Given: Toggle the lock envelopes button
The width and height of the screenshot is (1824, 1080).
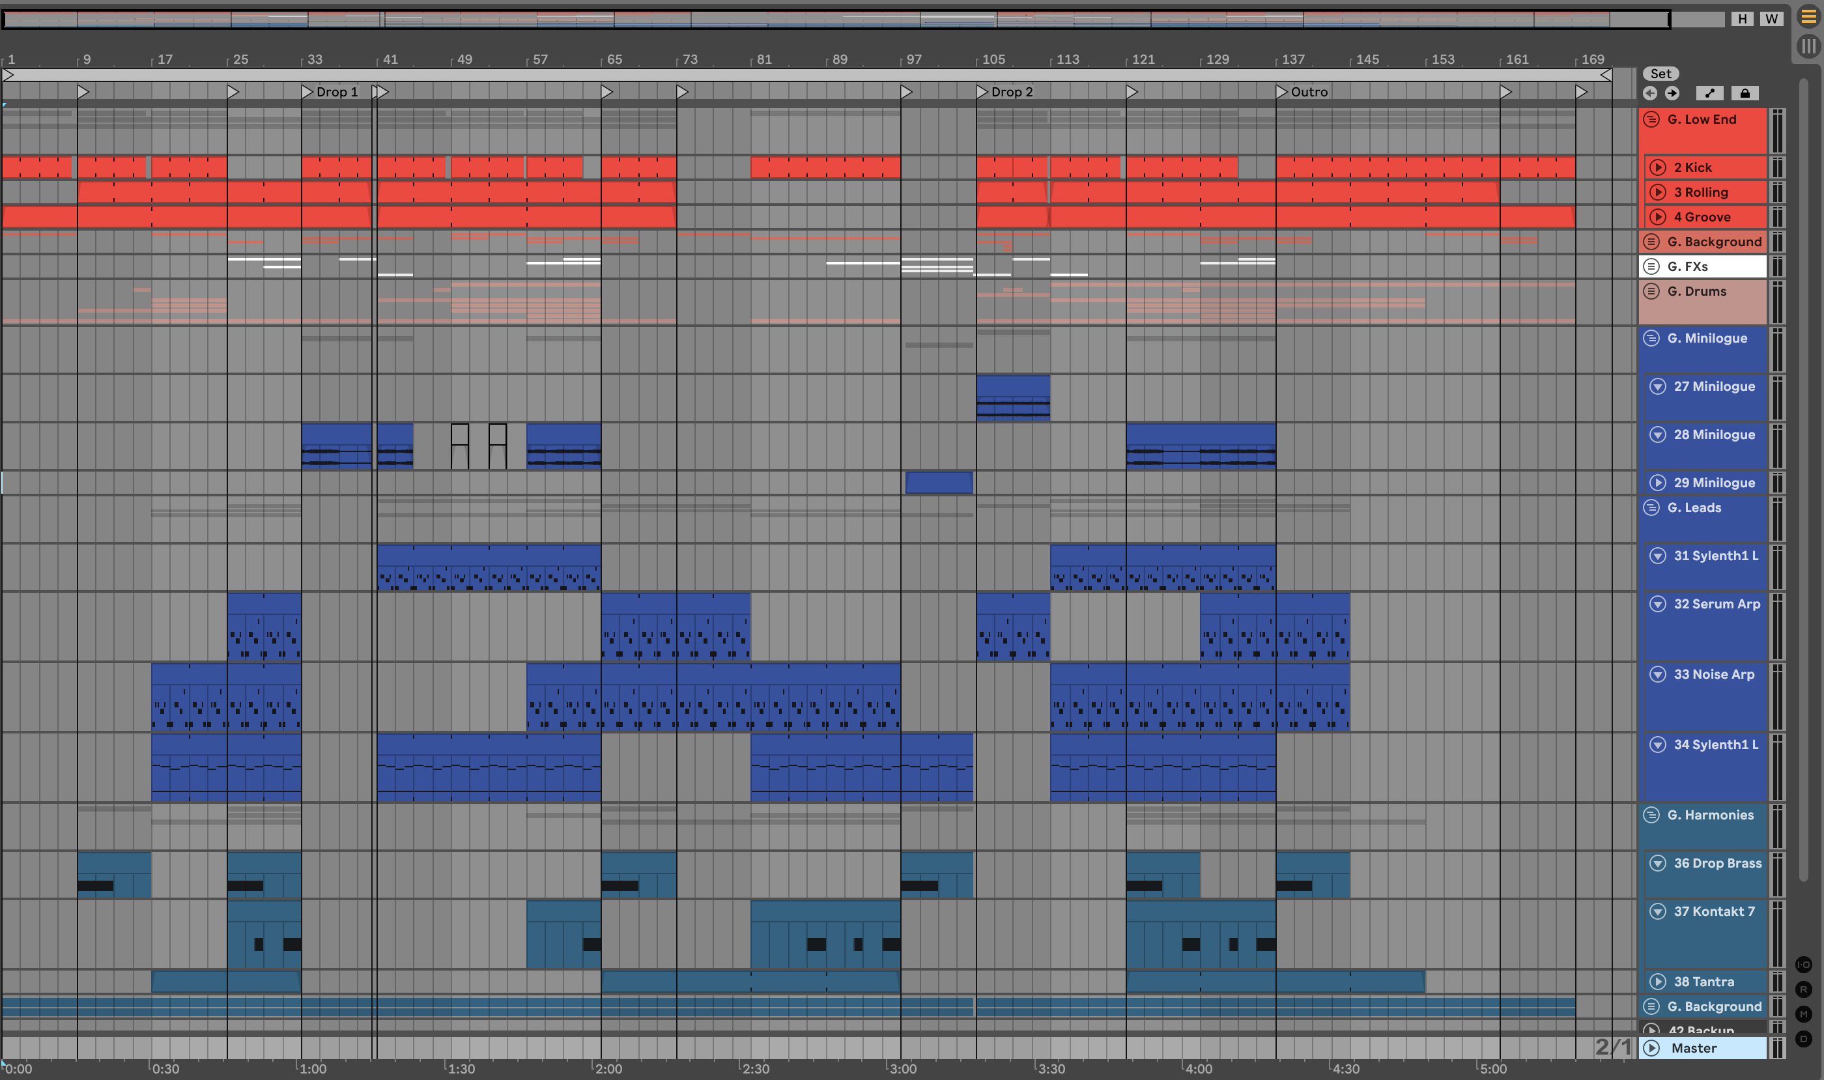Looking at the screenshot, I should [1745, 93].
